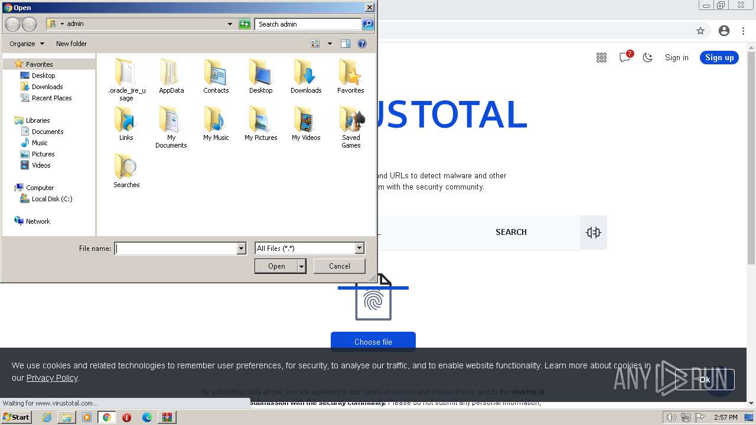Select the Favorites folder in file list

click(351, 76)
